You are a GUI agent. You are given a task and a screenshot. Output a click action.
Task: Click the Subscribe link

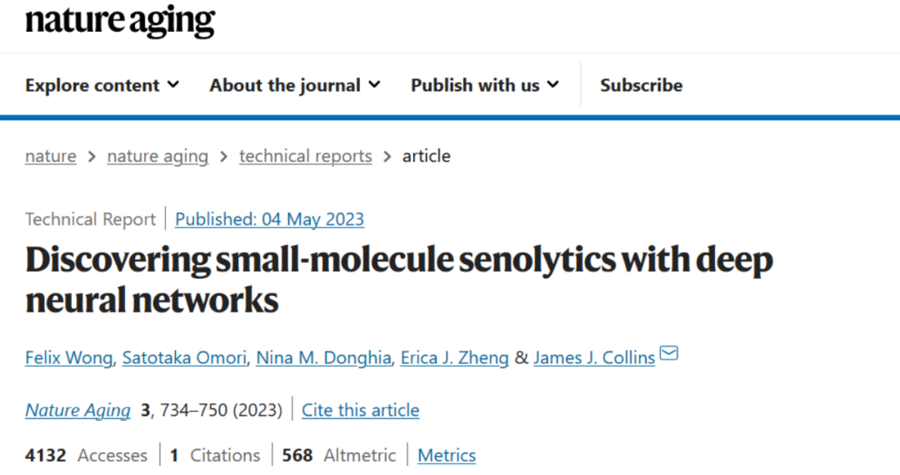(x=641, y=85)
